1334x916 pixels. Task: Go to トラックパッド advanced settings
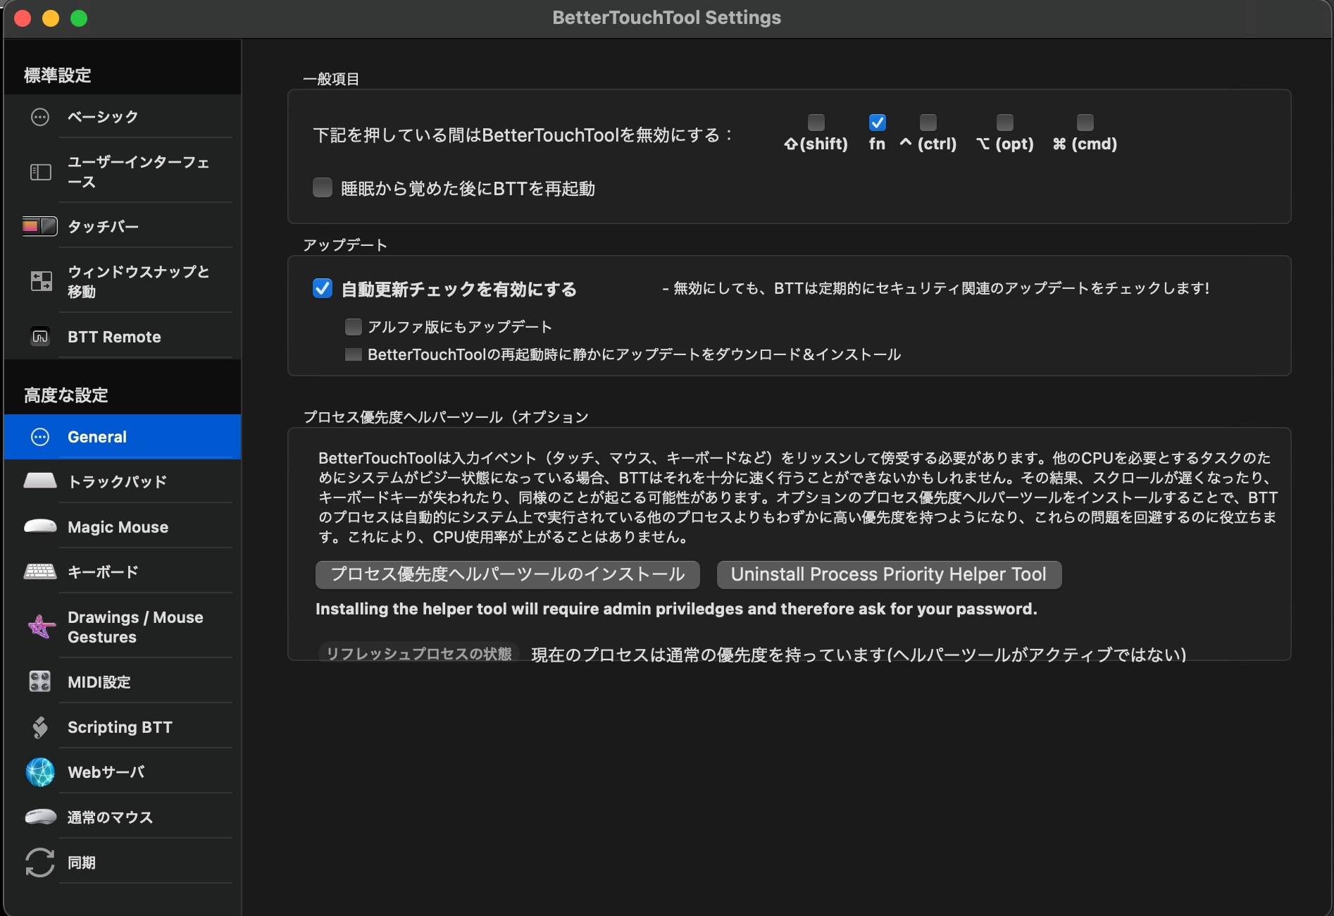123,481
